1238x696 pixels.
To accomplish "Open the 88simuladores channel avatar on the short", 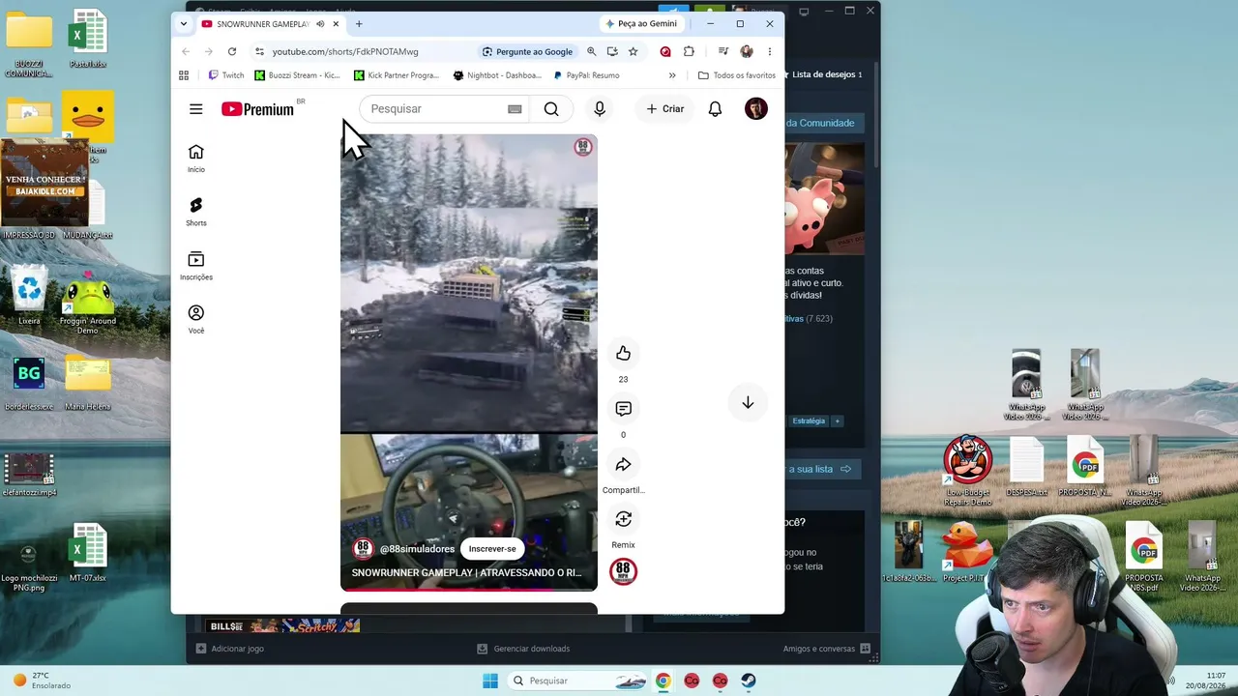I will click(x=363, y=549).
